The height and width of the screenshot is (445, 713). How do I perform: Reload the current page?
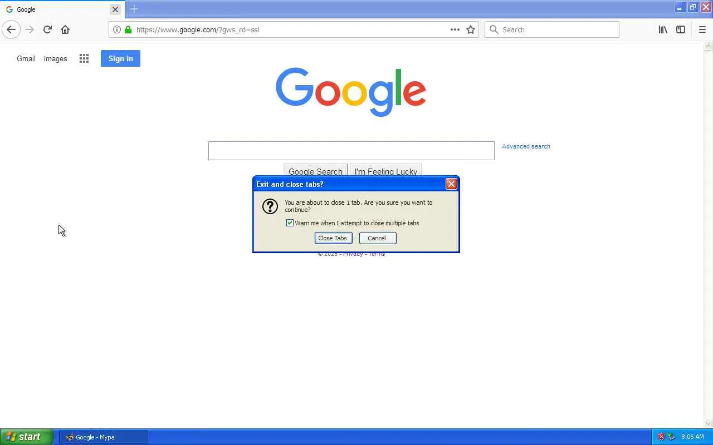click(x=47, y=29)
